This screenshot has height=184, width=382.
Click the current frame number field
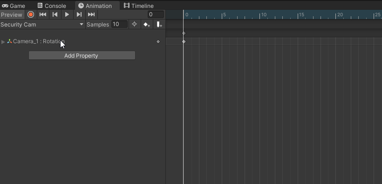(x=156, y=14)
